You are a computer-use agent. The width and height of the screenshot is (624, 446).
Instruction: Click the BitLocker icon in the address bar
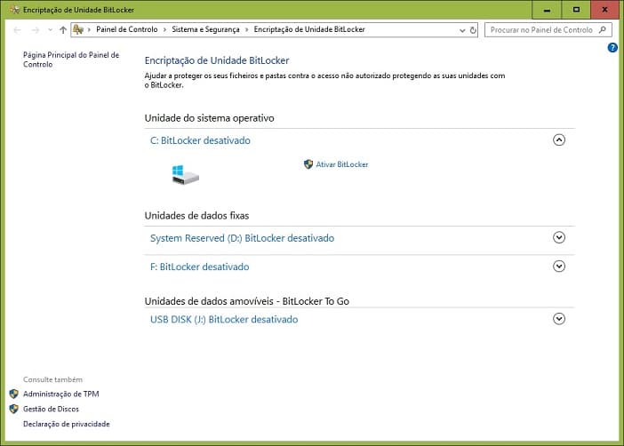click(x=78, y=29)
